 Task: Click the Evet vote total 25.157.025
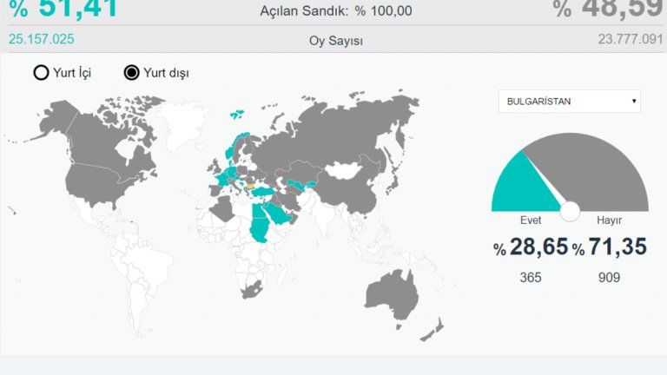41,39
